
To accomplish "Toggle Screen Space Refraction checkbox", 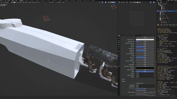I will click(x=136, y=90).
